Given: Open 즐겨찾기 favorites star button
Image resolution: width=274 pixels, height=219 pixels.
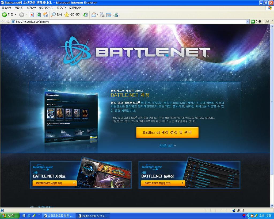Looking at the screenshot, I should [72, 15].
